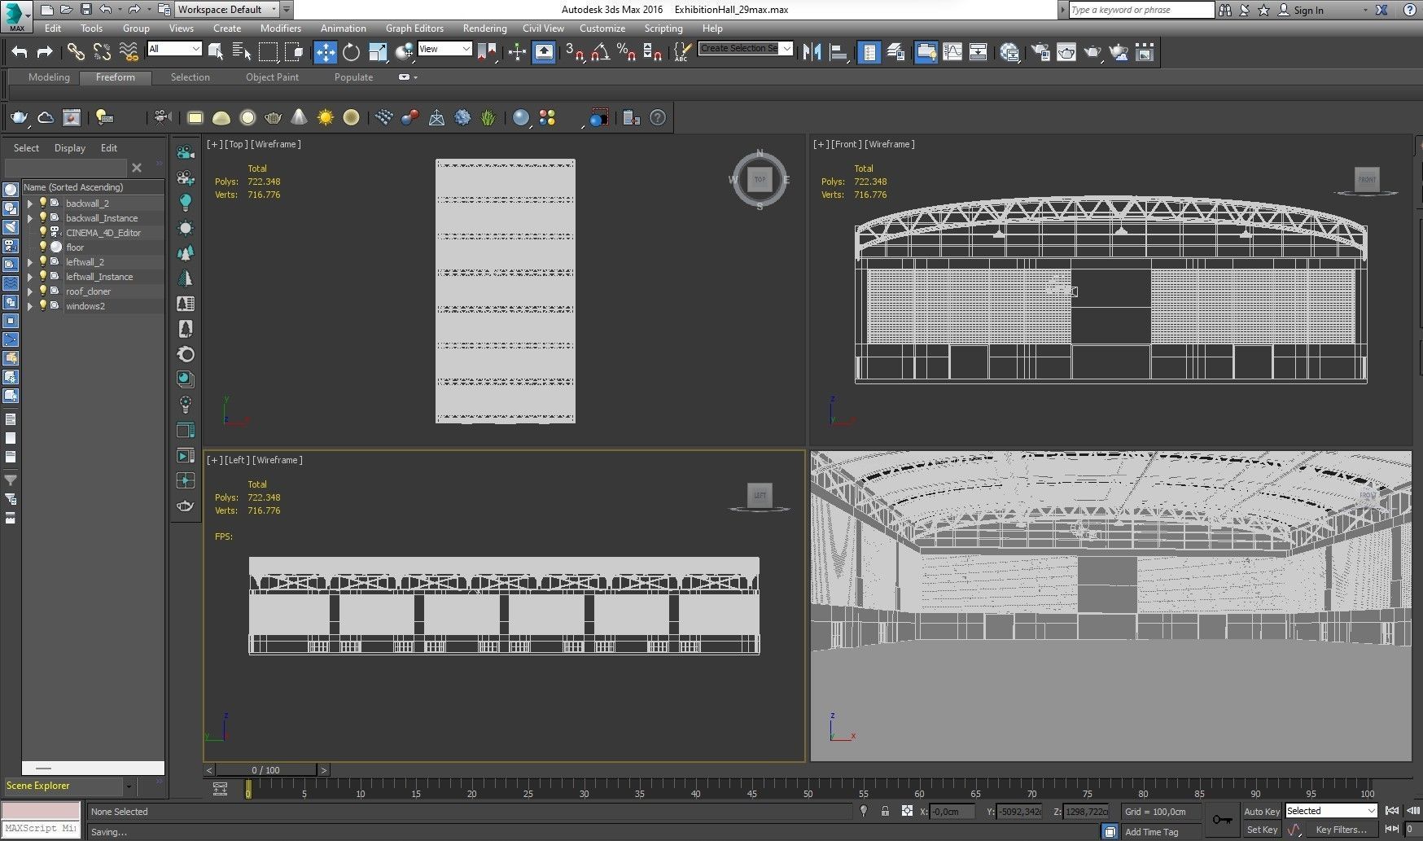The height and width of the screenshot is (841, 1423).
Task: Click the Wireframe label in Front viewport
Action: point(890,144)
